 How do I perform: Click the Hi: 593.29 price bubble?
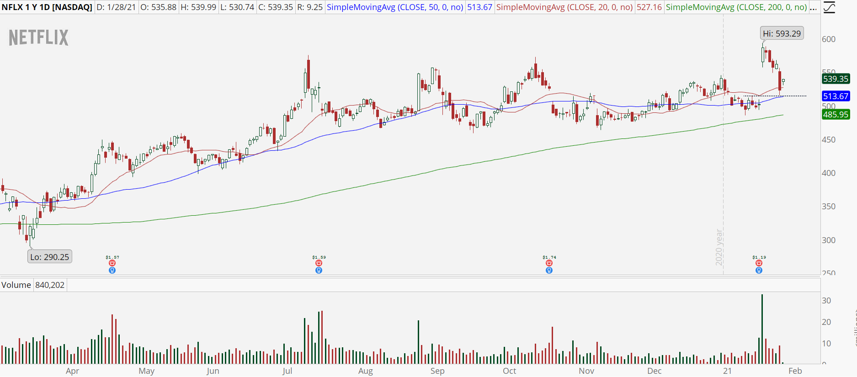(x=782, y=33)
